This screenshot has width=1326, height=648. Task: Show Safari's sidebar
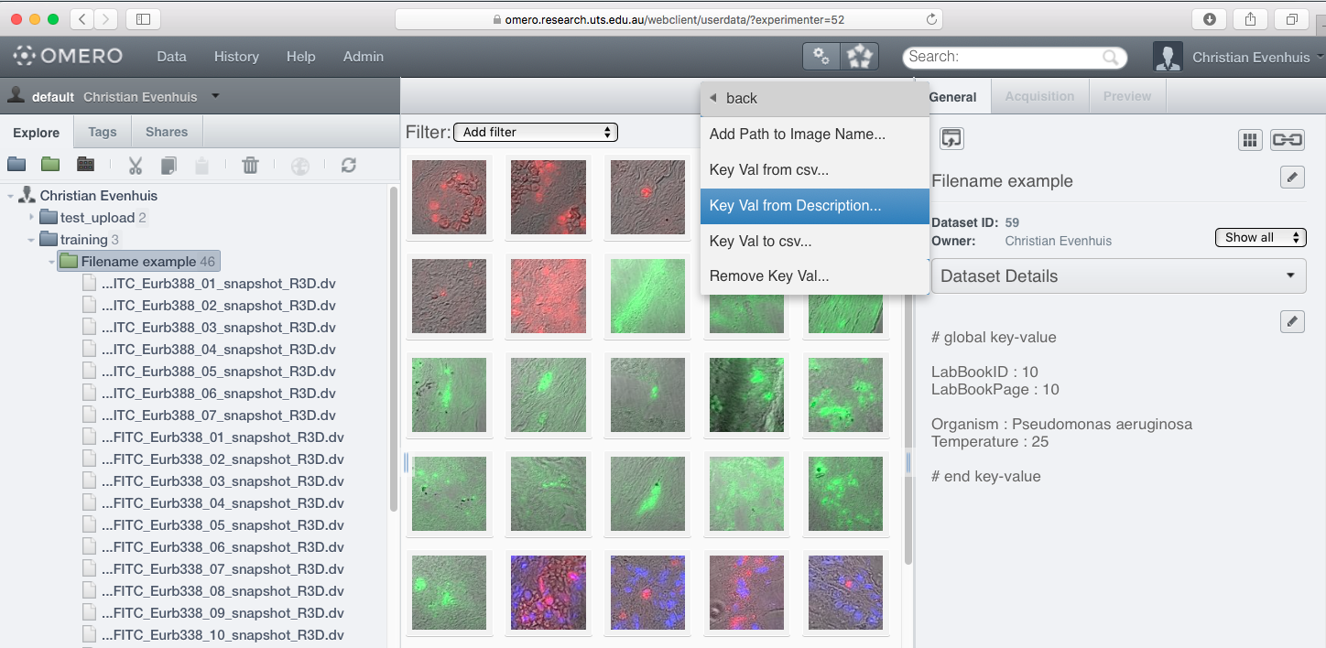143,19
